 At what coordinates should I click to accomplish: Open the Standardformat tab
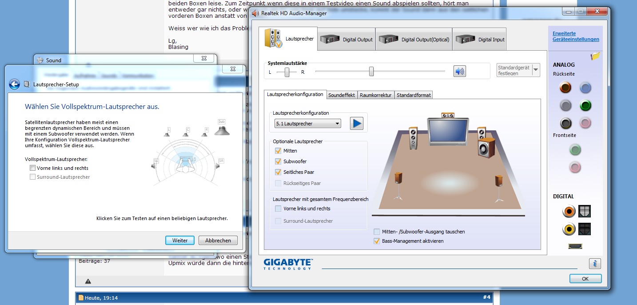pyautogui.click(x=414, y=95)
